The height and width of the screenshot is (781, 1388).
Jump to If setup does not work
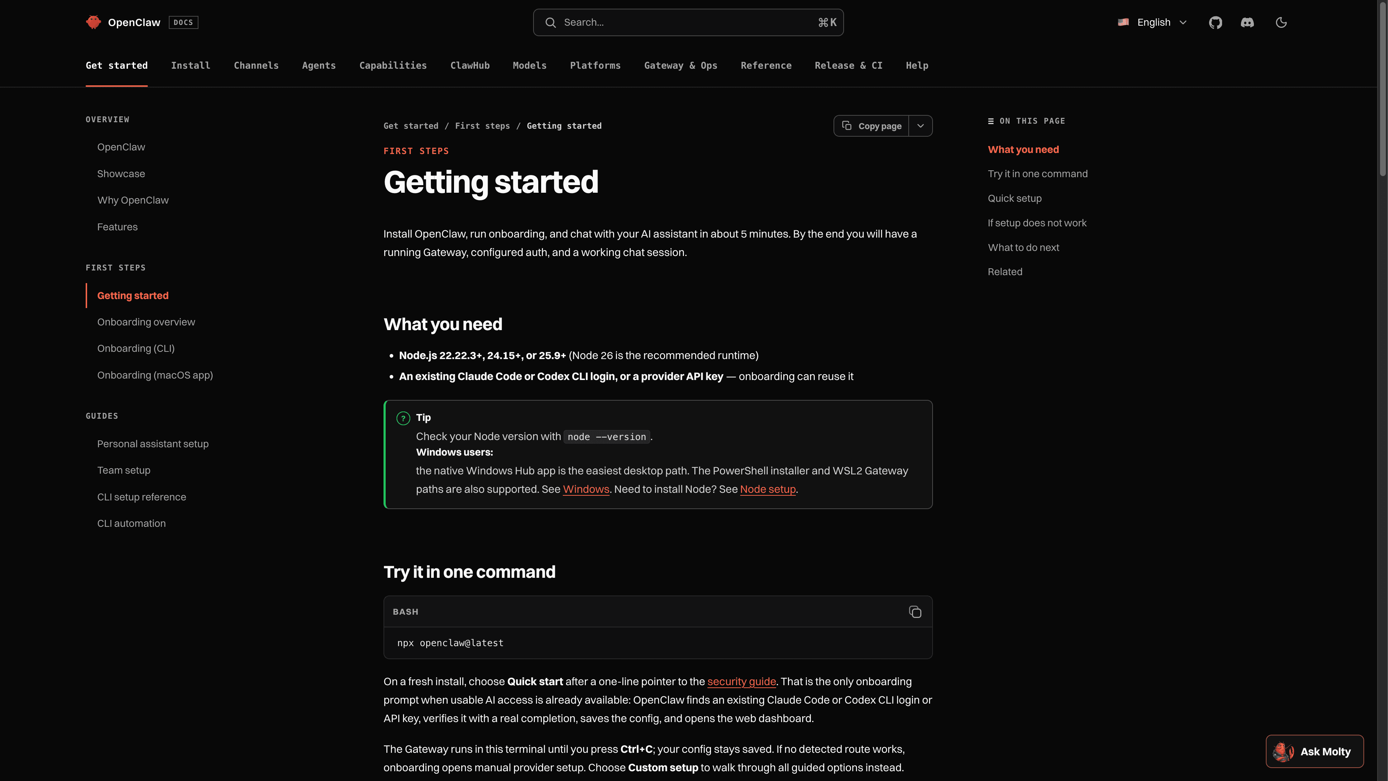pos(1037,223)
